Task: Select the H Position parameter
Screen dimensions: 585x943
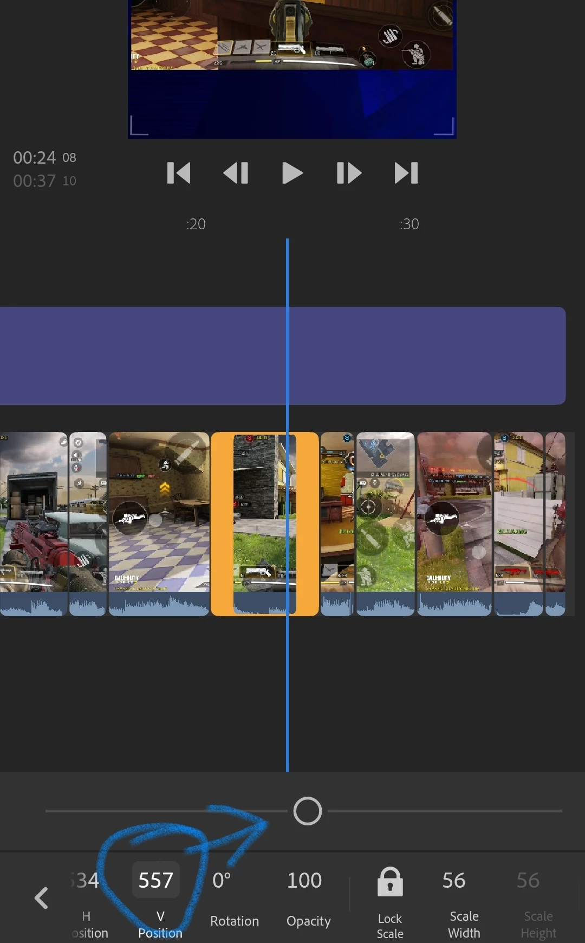Action: [x=88, y=902]
